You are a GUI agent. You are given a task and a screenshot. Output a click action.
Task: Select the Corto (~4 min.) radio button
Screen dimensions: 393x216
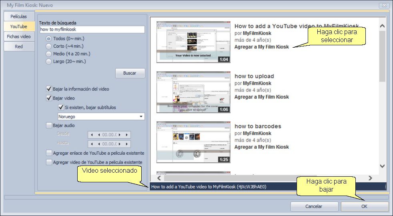[x=48, y=46]
